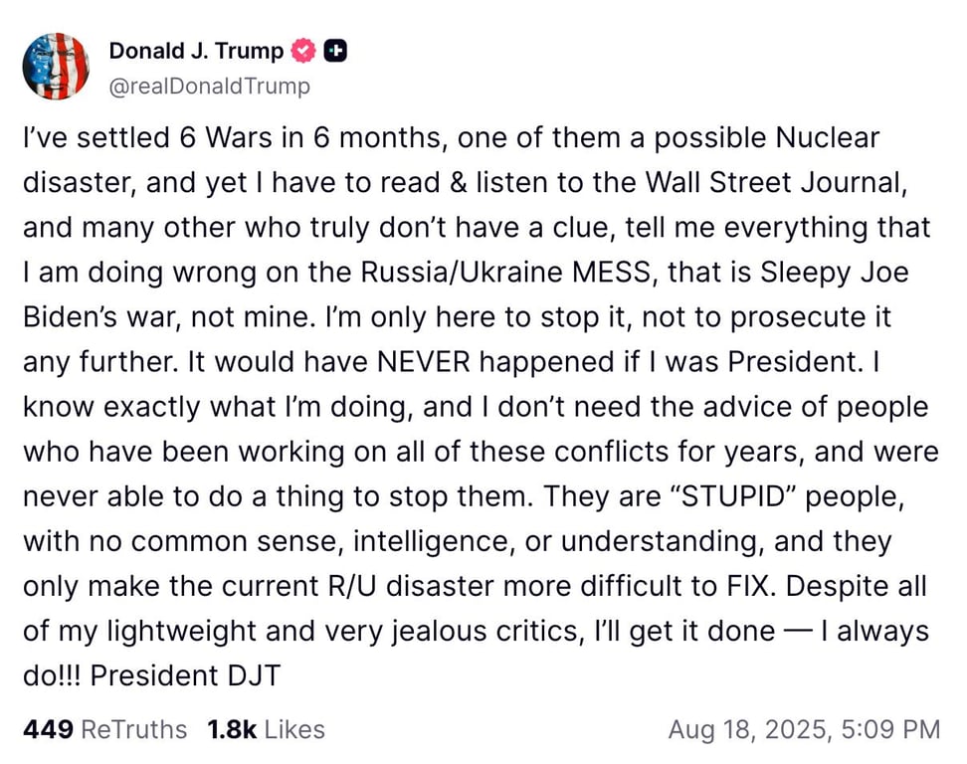
Task: Click the Donald J. Trump display name
Action: pos(195,50)
